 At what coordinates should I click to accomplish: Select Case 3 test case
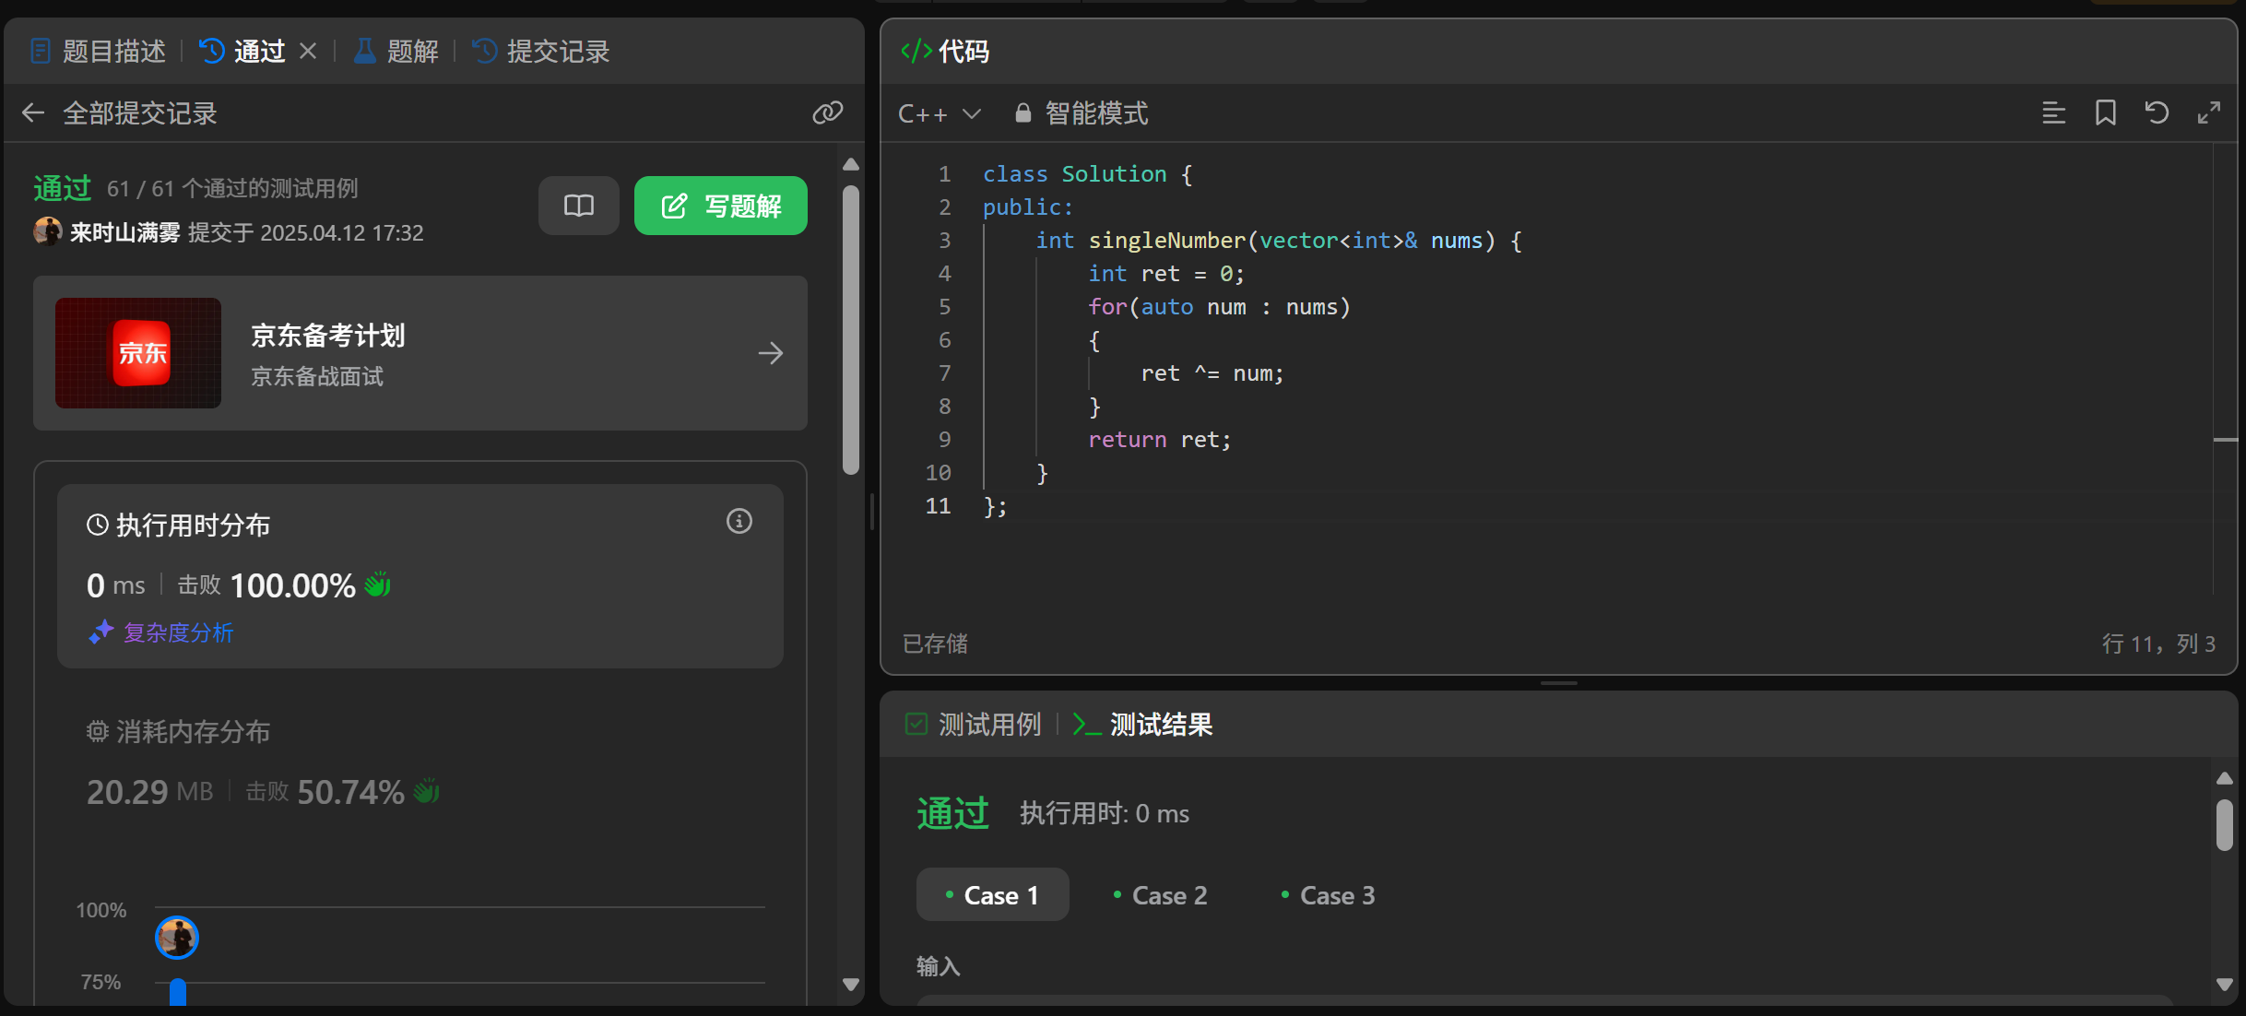(1328, 895)
